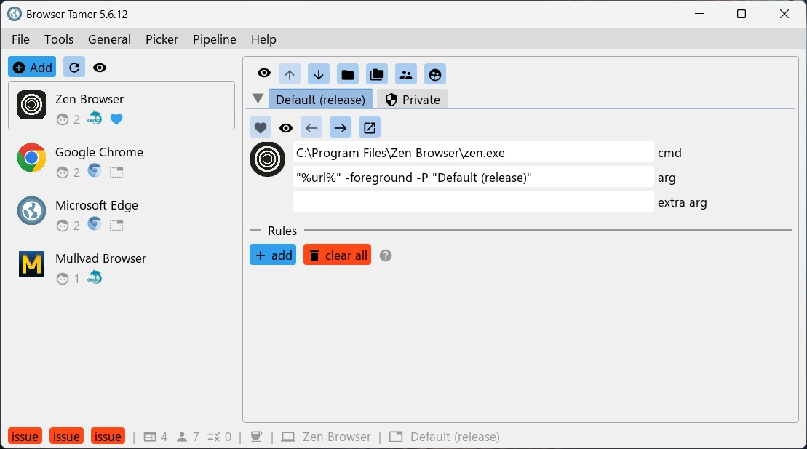Click the refresh browsers icon
The width and height of the screenshot is (807, 449).
coord(74,68)
